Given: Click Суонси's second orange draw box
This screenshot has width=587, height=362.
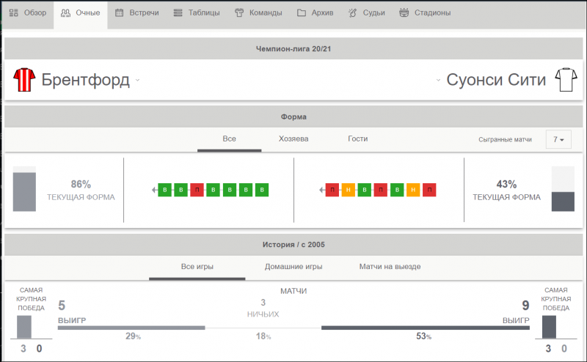Looking at the screenshot, I should pyautogui.click(x=413, y=190).
